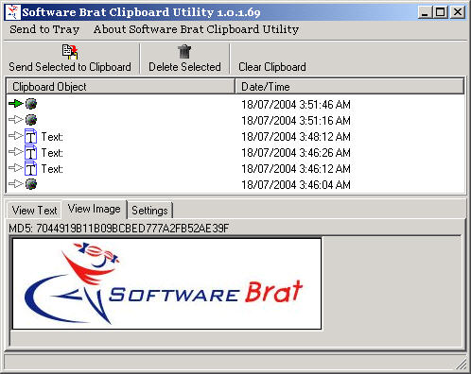
Task: Click the text document icon at 3:46:12 AM
Action: (31, 168)
